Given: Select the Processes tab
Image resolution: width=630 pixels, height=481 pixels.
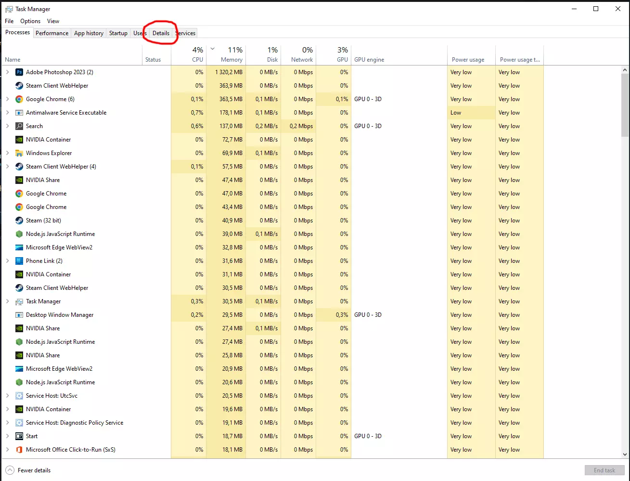Looking at the screenshot, I should tap(18, 32).
